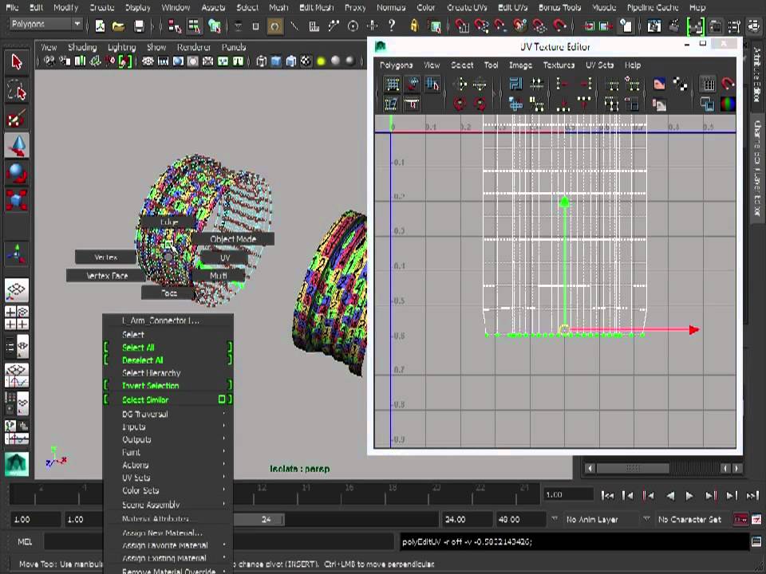
Task: Open the Create UVs menu
Action: click(x=467, y=7)
